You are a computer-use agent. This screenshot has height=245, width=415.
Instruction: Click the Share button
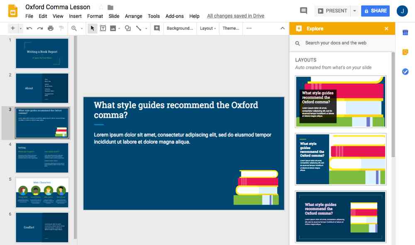click(x=375, y=11)
